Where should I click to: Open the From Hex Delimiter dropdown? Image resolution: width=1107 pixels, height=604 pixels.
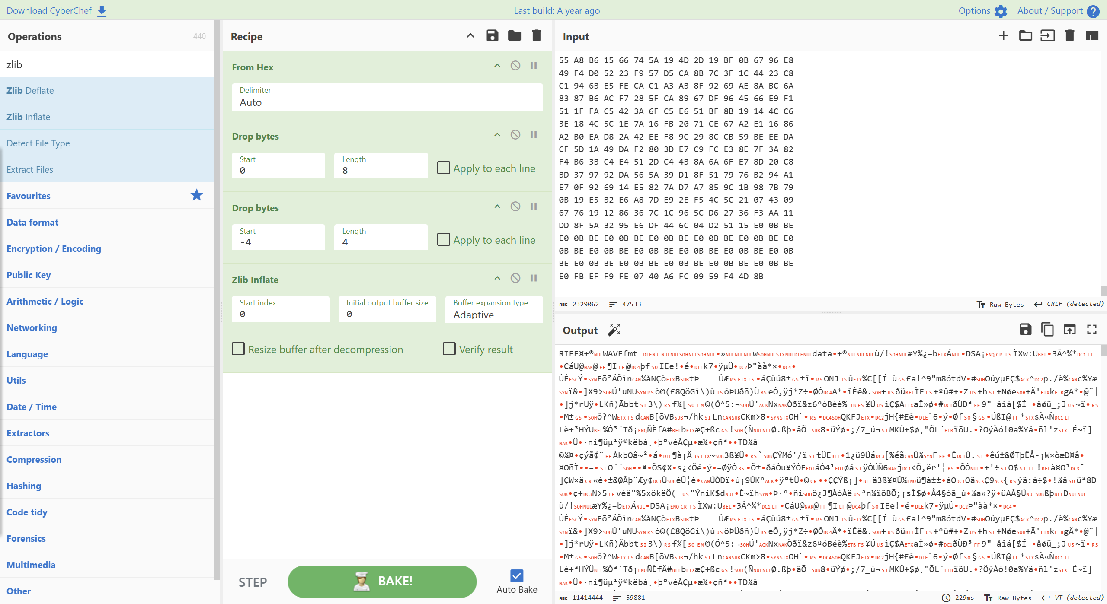[387, 97]
